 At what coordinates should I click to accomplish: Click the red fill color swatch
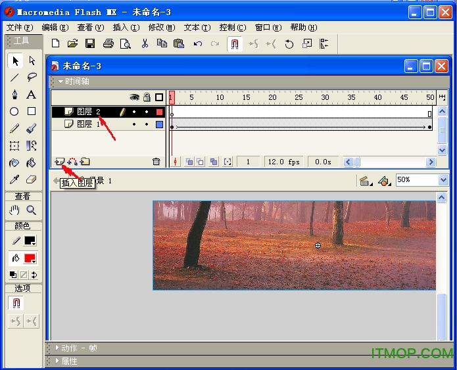[30, 258]
